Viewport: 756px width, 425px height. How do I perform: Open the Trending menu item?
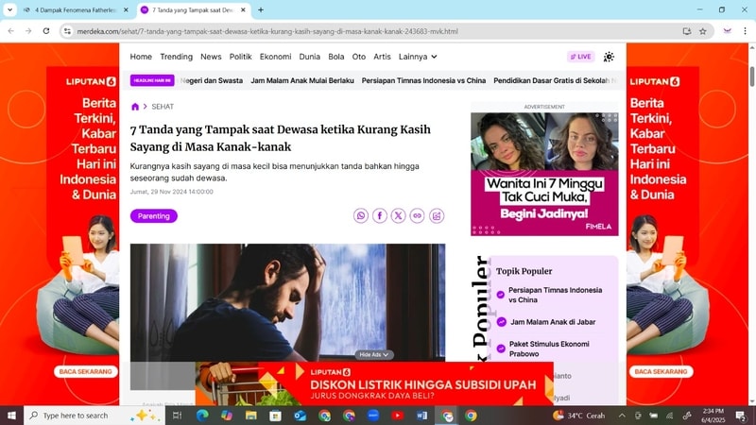pos(176,57)
